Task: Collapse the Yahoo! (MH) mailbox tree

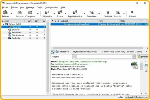Action: [x=3, y=24]
